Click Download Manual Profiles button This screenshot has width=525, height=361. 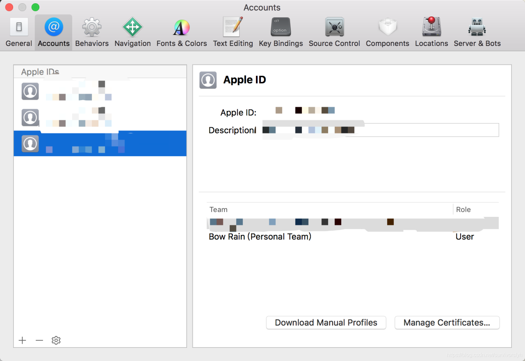pos(326,322)
